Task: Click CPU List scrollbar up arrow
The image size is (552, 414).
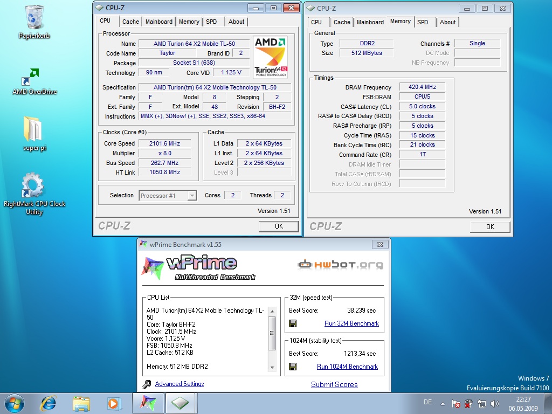Action: click(272, 312)
